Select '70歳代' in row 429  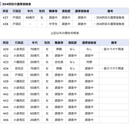(x=35, y=49)
